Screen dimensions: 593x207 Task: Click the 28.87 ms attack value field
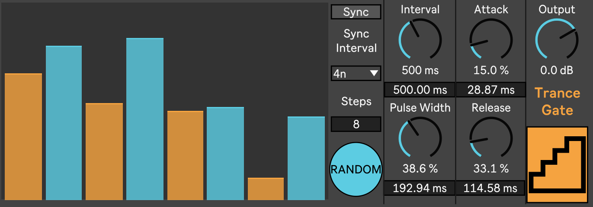[x=491, y=90]
